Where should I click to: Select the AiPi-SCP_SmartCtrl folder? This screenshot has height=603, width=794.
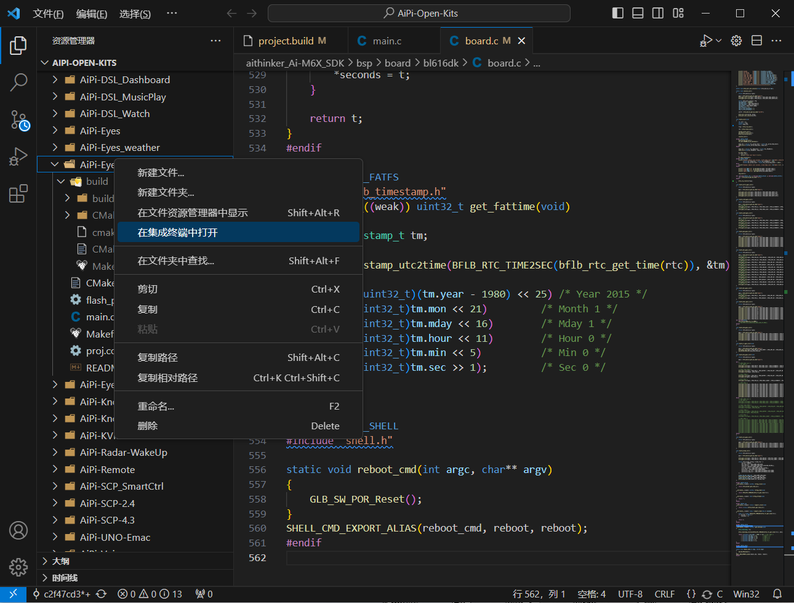(x=135, y=486)
